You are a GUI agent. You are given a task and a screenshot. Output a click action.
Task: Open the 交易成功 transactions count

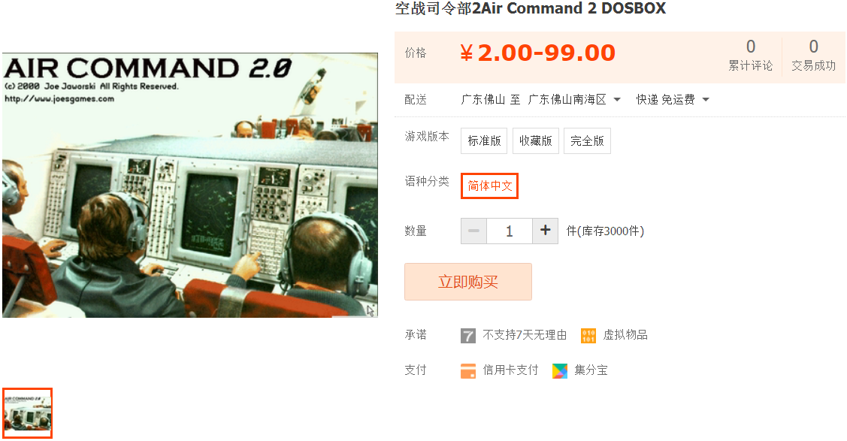click(x=813, y=55)
